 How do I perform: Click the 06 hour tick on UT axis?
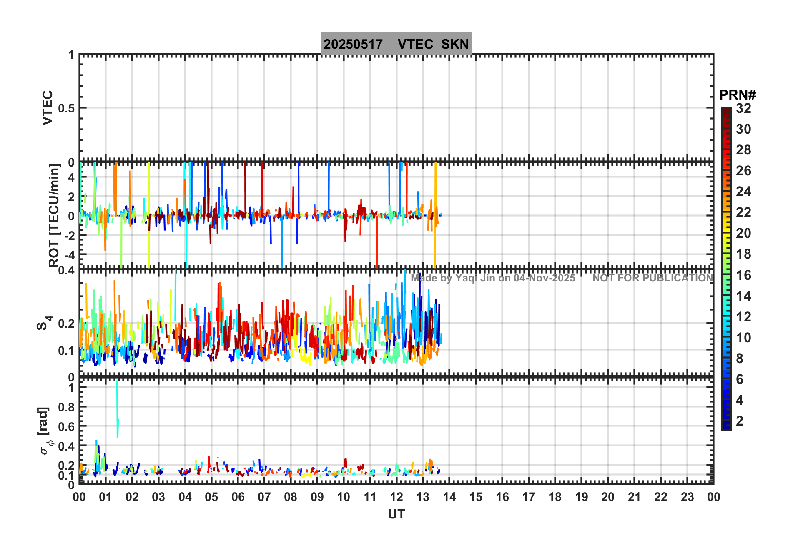point(238,497)
